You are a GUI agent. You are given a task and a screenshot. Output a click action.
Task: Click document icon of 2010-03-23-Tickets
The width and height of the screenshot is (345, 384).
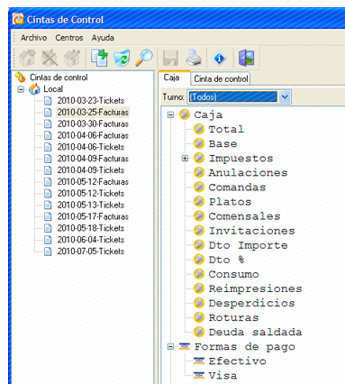(x=48, y=101)
